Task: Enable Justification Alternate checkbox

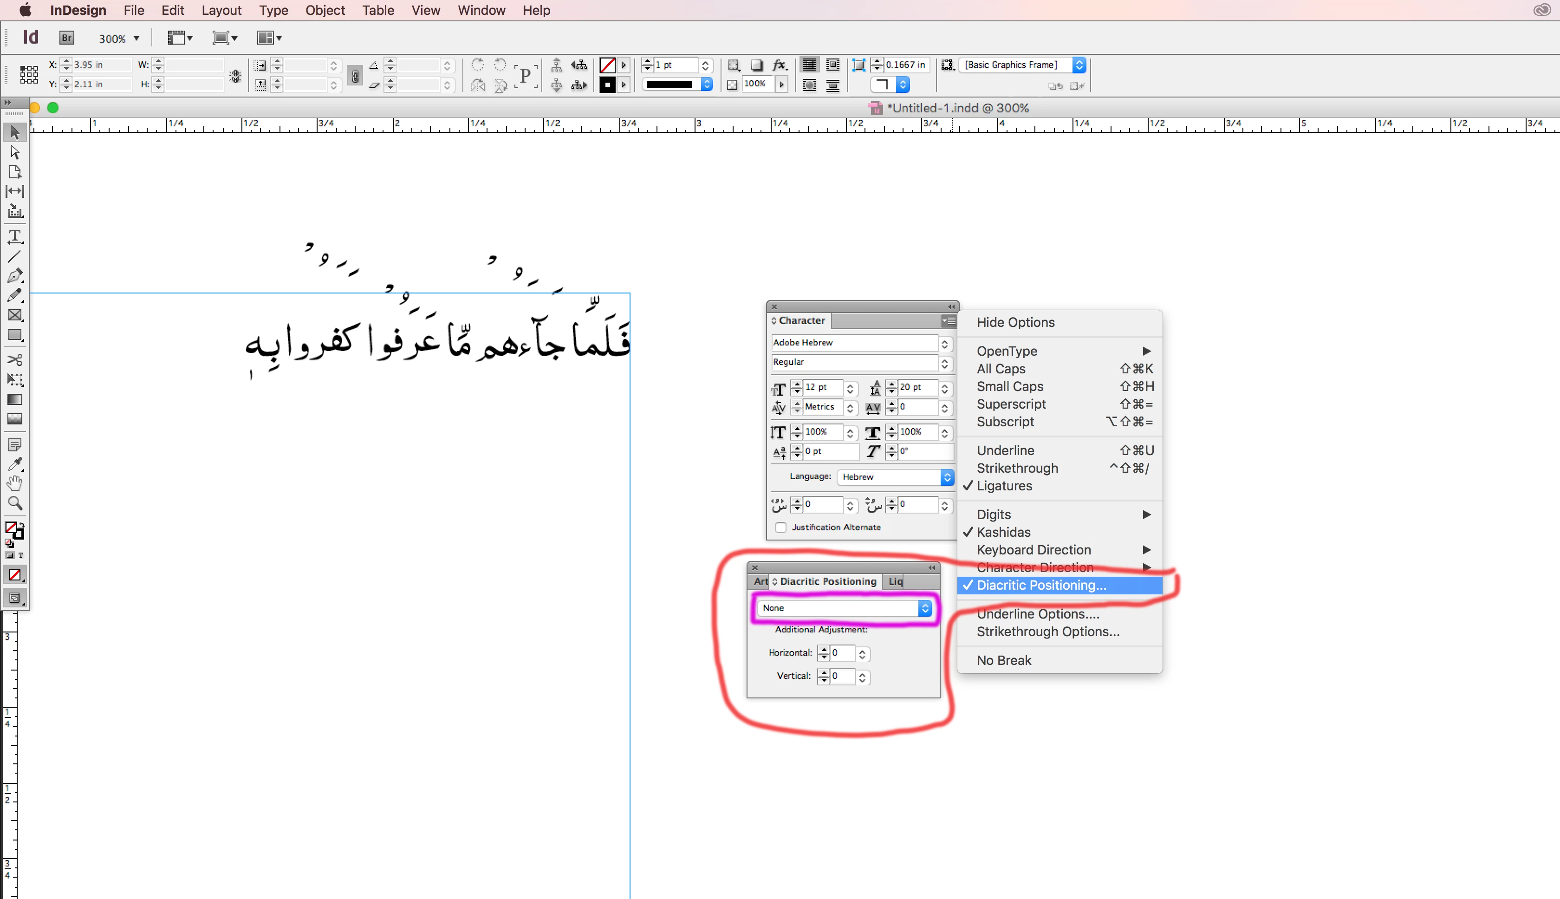Action: [x=781, y=528]
